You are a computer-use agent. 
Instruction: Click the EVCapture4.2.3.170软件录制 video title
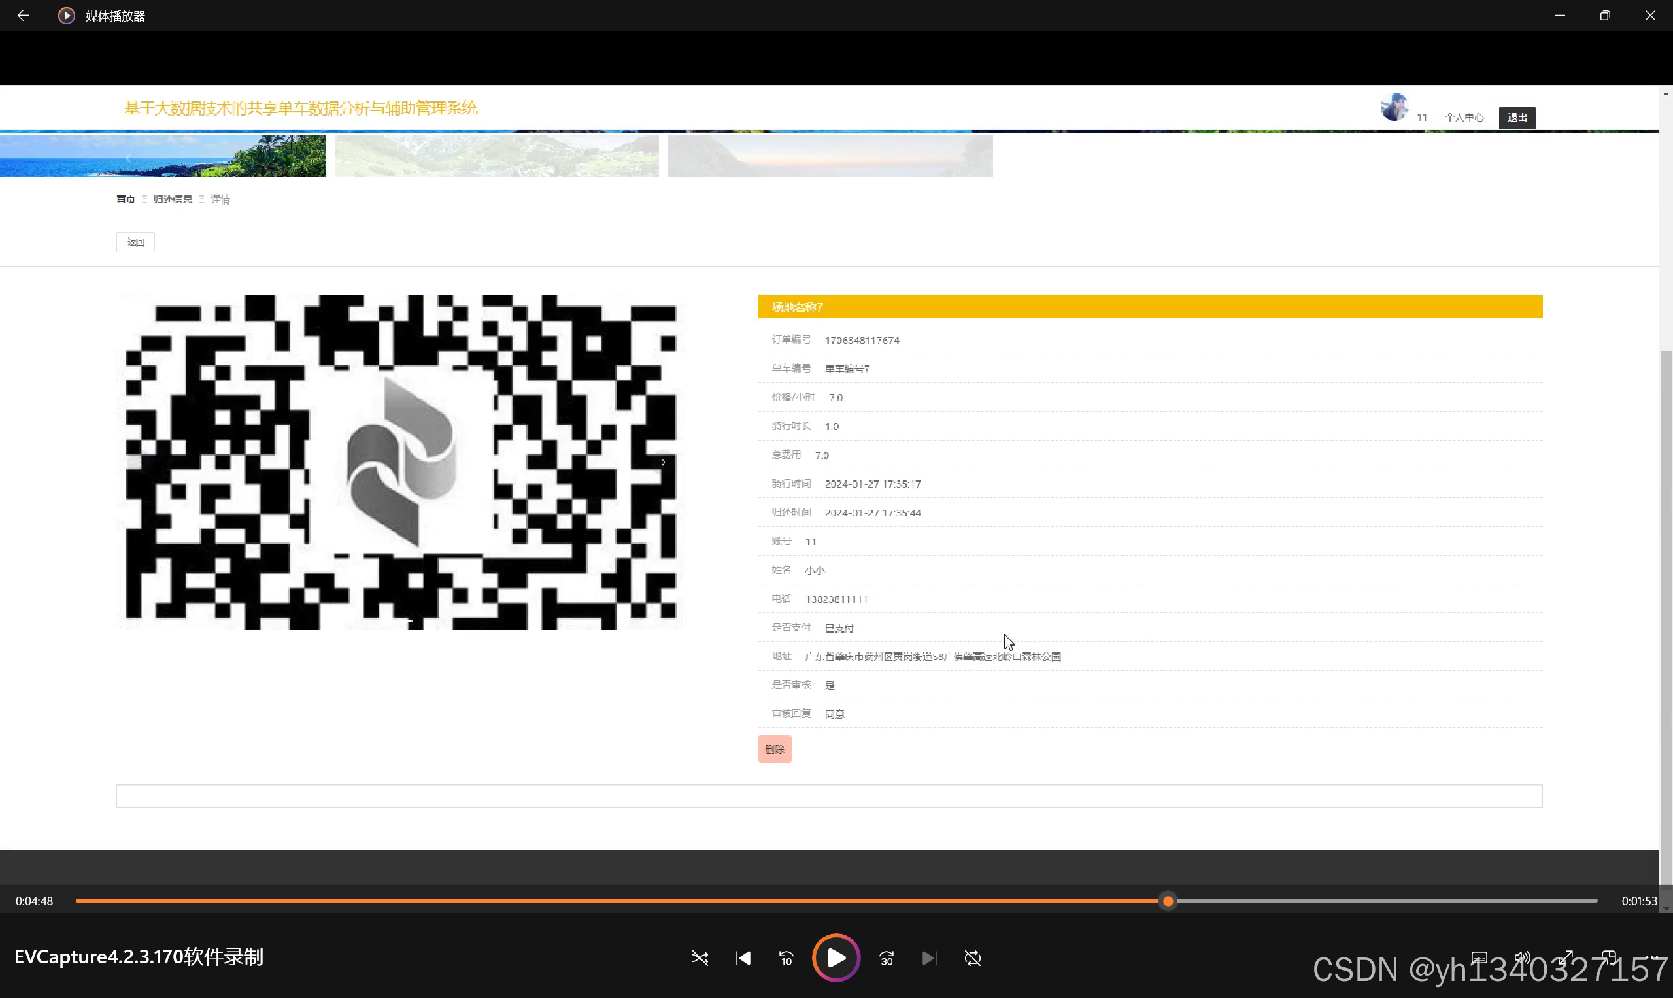pos(139,957)
